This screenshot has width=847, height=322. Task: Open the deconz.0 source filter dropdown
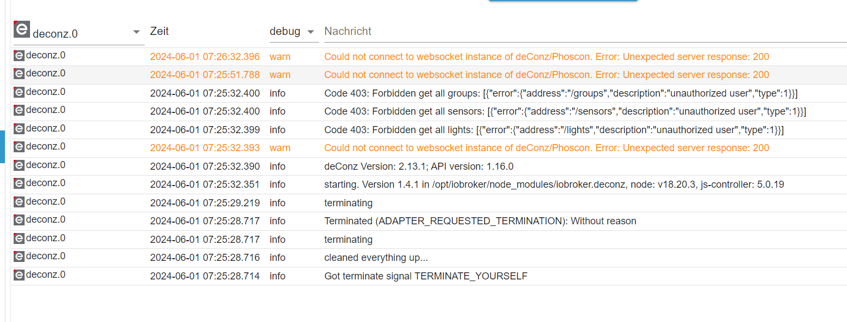pos(79,32)
